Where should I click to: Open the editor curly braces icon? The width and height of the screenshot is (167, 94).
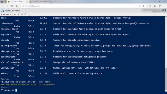[x=32, y=15]
